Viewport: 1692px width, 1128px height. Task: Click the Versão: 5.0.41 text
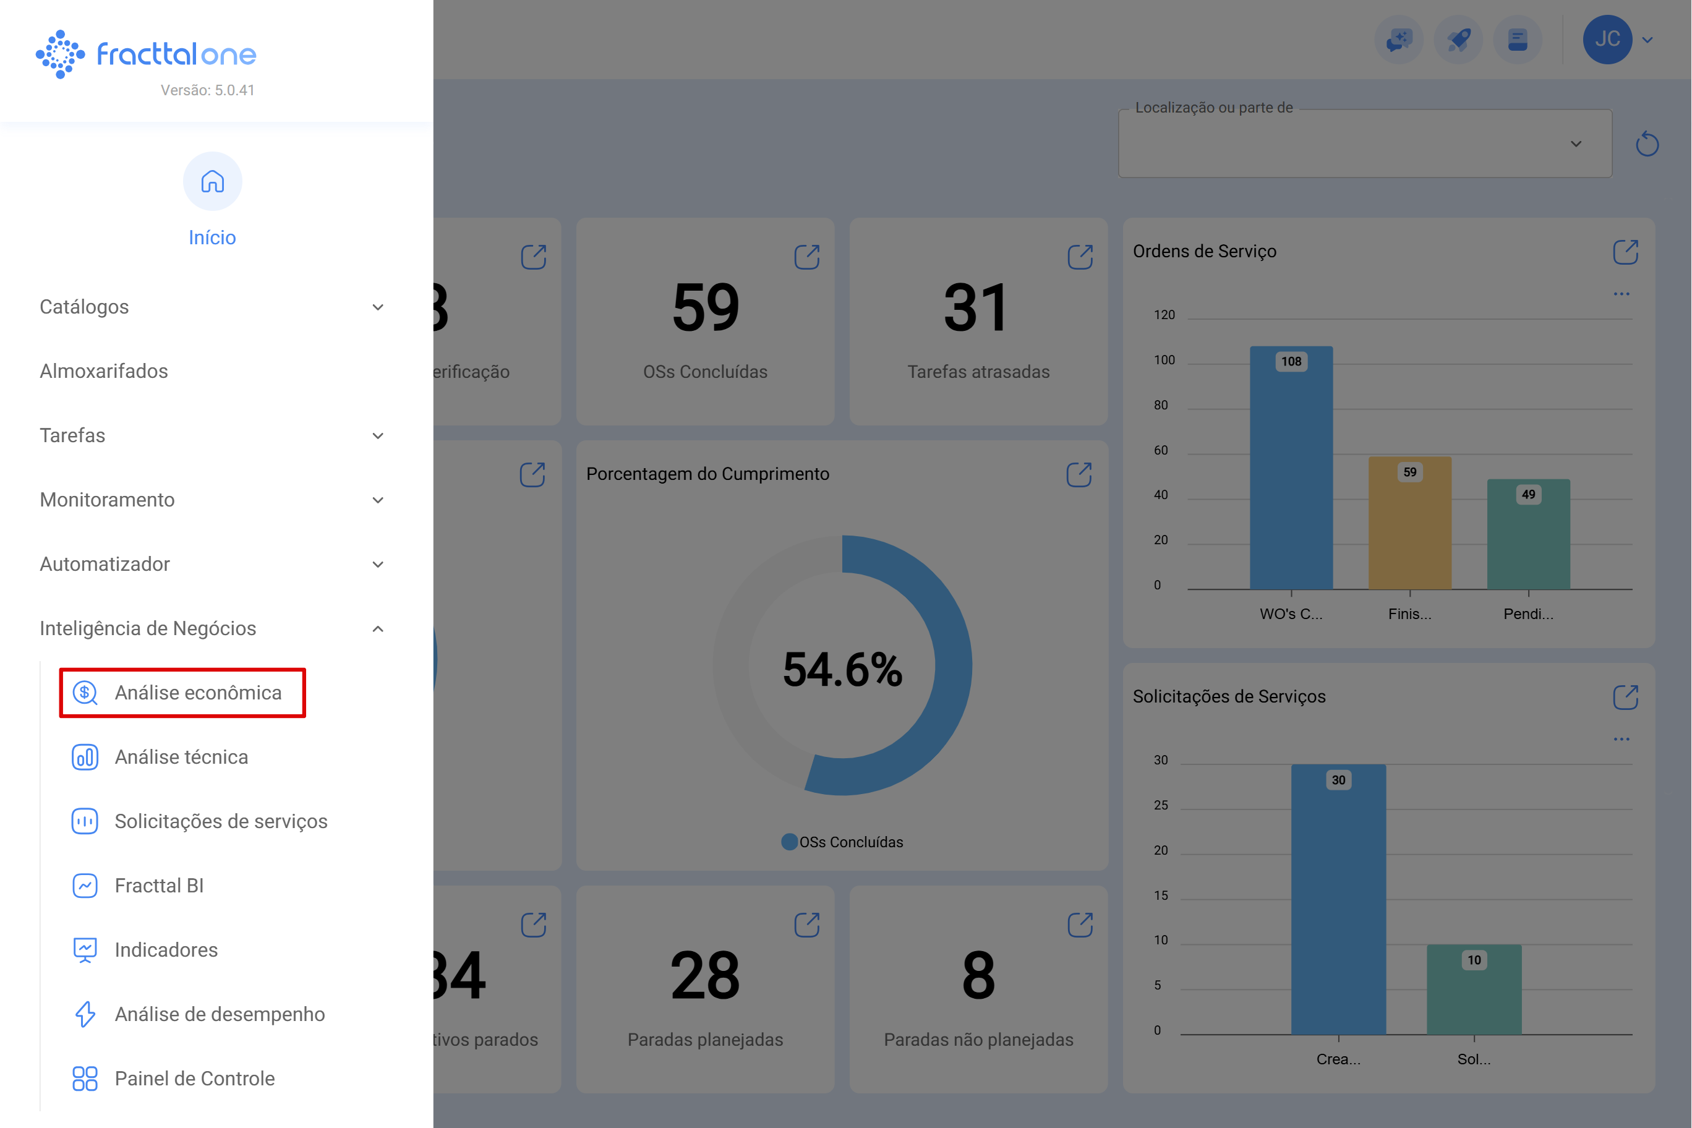pos(207,90)
